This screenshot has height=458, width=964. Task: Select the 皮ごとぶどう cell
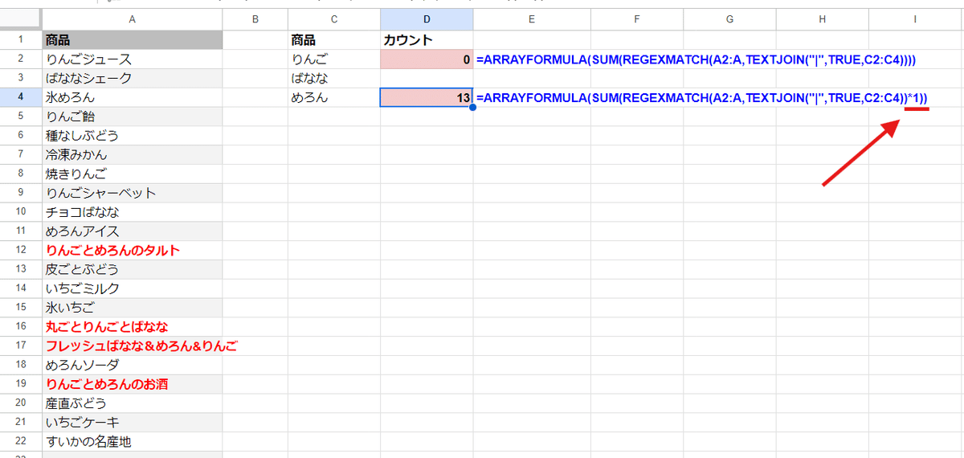click(x=133, y=269)
